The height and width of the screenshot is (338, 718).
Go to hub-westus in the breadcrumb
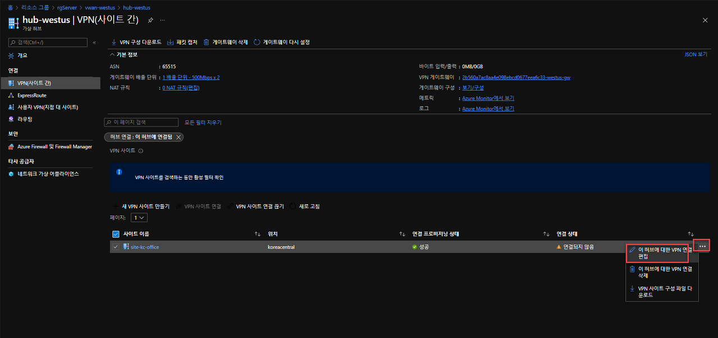click(x=136, y=8)
